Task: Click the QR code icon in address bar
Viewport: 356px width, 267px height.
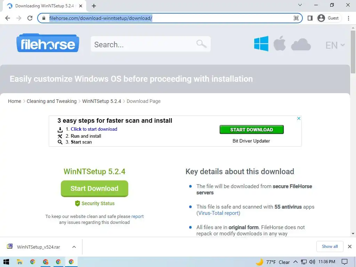Action: pos(296,18)
